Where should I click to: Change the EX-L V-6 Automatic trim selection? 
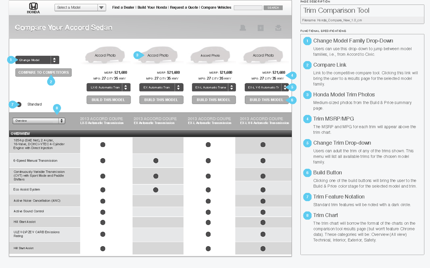(x=266, y=87)
